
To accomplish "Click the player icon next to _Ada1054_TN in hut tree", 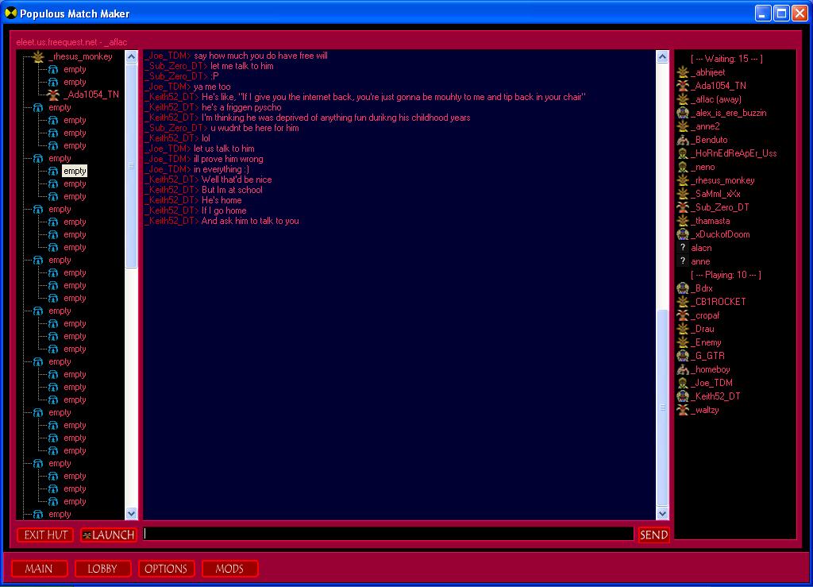I will point(53,95).
